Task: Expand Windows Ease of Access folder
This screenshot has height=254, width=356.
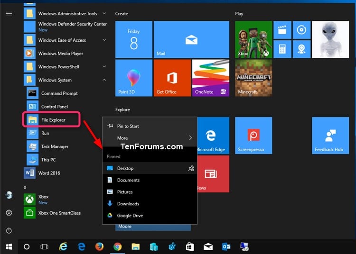Action: click(104, 40)
